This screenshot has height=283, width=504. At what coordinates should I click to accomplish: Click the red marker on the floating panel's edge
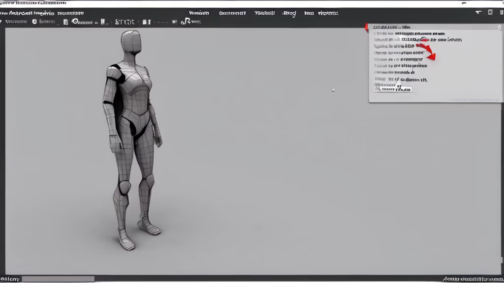click(x=366, y=26)
